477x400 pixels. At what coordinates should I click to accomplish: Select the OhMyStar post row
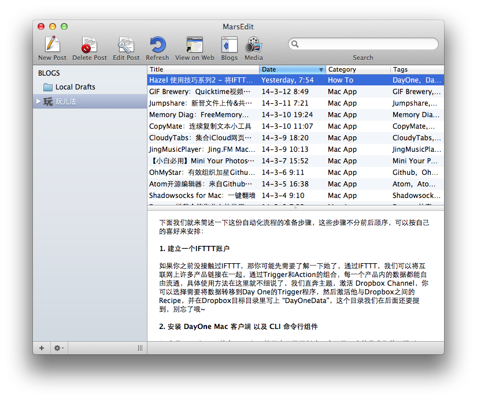click(295, 173)
